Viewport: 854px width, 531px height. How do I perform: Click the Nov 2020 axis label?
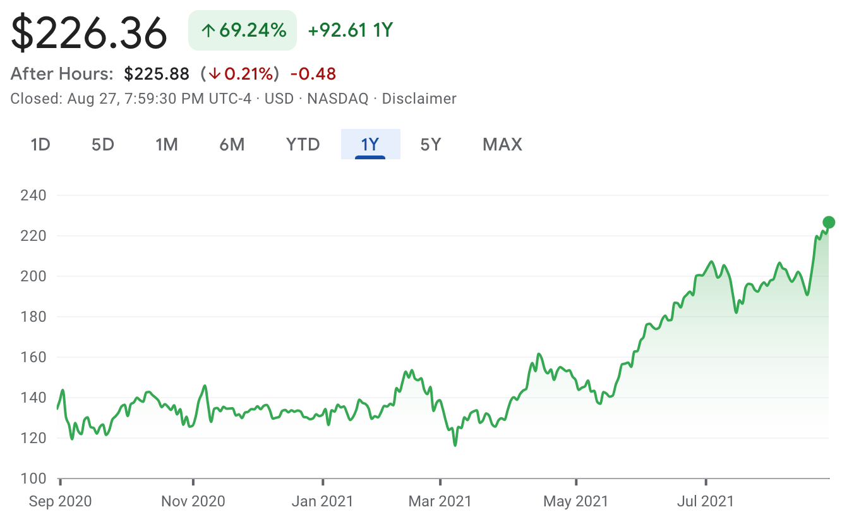coord(193,502)
